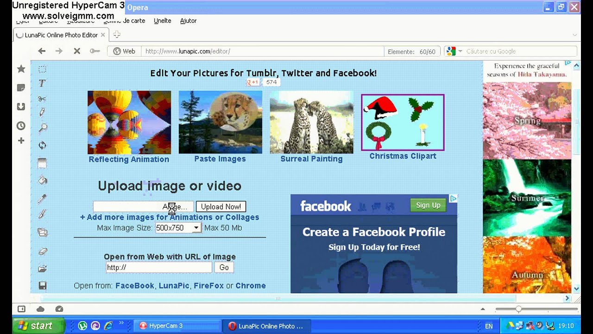This screenshot has height=334, width=593.
Task: Click page scroll down arrow
Action: pyautogui.click(x=576, y=289)
